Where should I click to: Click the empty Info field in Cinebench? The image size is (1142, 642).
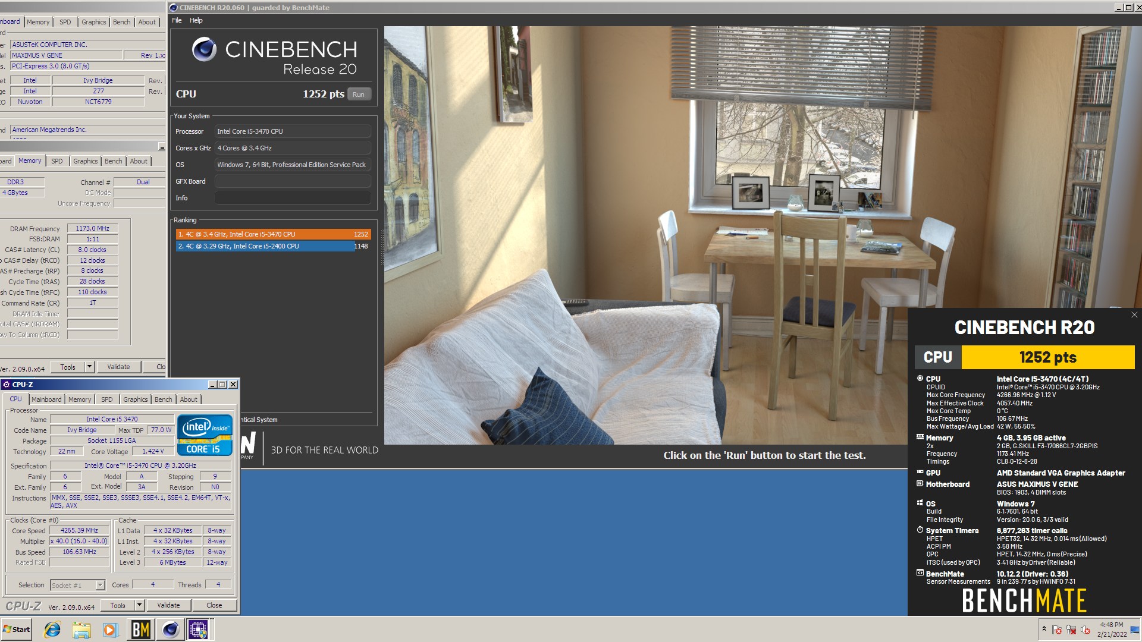coord(293,198)
